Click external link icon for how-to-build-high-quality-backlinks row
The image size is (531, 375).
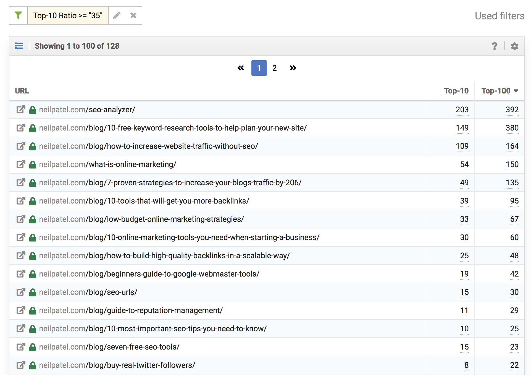tap(21, 256)
